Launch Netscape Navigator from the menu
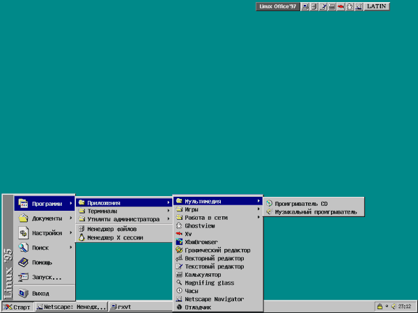This screenshot has height=313, width=418. pyautogui.click(x=214, y=298)
